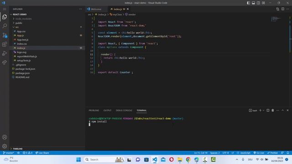This screenshot has height=164, width=292.
Task: Click Spaces: 2 indentation setting
Action: pos(215,153)
